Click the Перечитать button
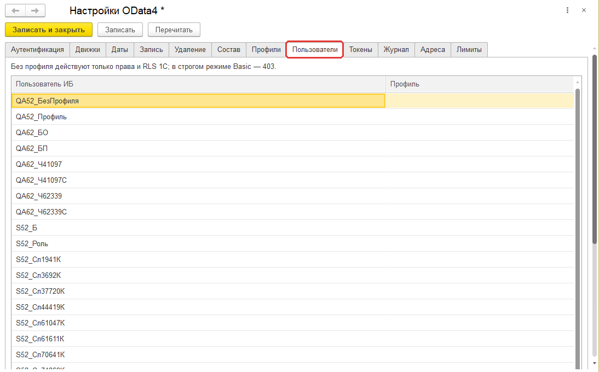 [174, 30]
